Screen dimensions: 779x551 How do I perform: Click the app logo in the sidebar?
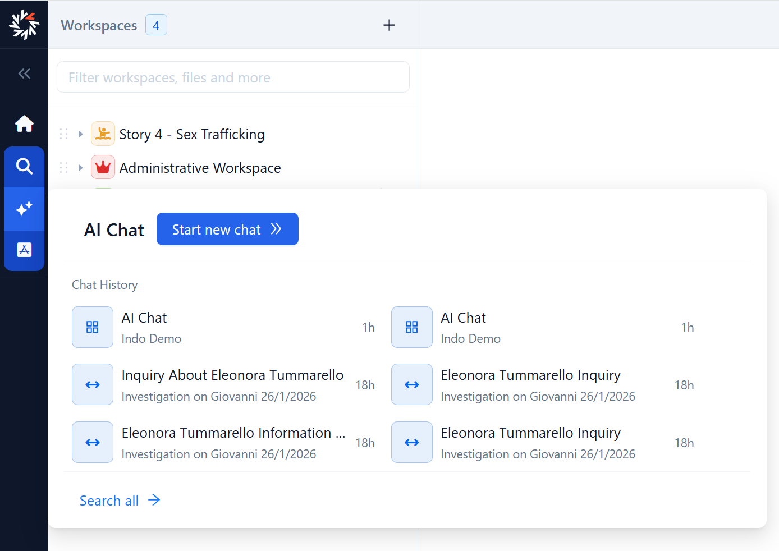[24, 25]
